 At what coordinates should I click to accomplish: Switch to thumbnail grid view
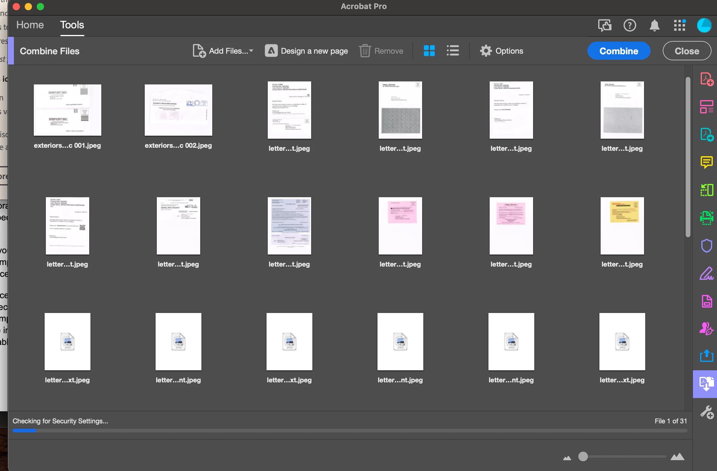[429, 51]
